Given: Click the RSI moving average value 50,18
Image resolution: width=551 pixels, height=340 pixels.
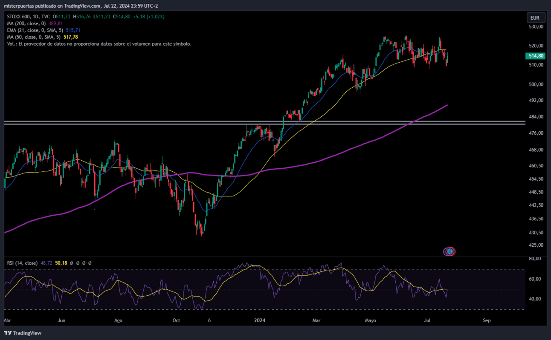Looking at the screenshot, I should point(61,263).
